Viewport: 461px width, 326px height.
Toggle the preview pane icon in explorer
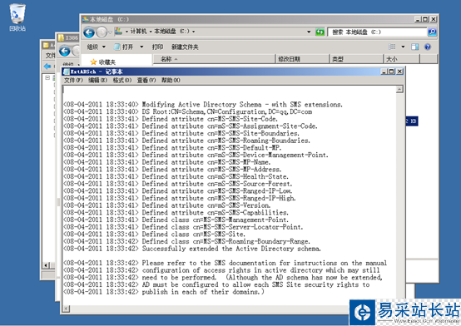pyautogui.click(x=415, y=47)
